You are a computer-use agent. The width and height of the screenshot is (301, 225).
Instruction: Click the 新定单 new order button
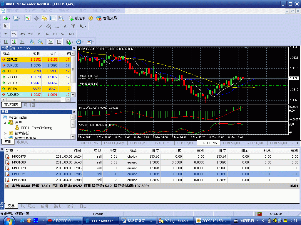(77, 18)
